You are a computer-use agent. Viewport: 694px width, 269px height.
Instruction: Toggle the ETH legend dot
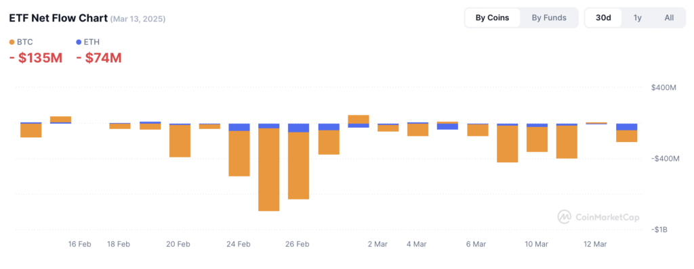pos(79,43)
